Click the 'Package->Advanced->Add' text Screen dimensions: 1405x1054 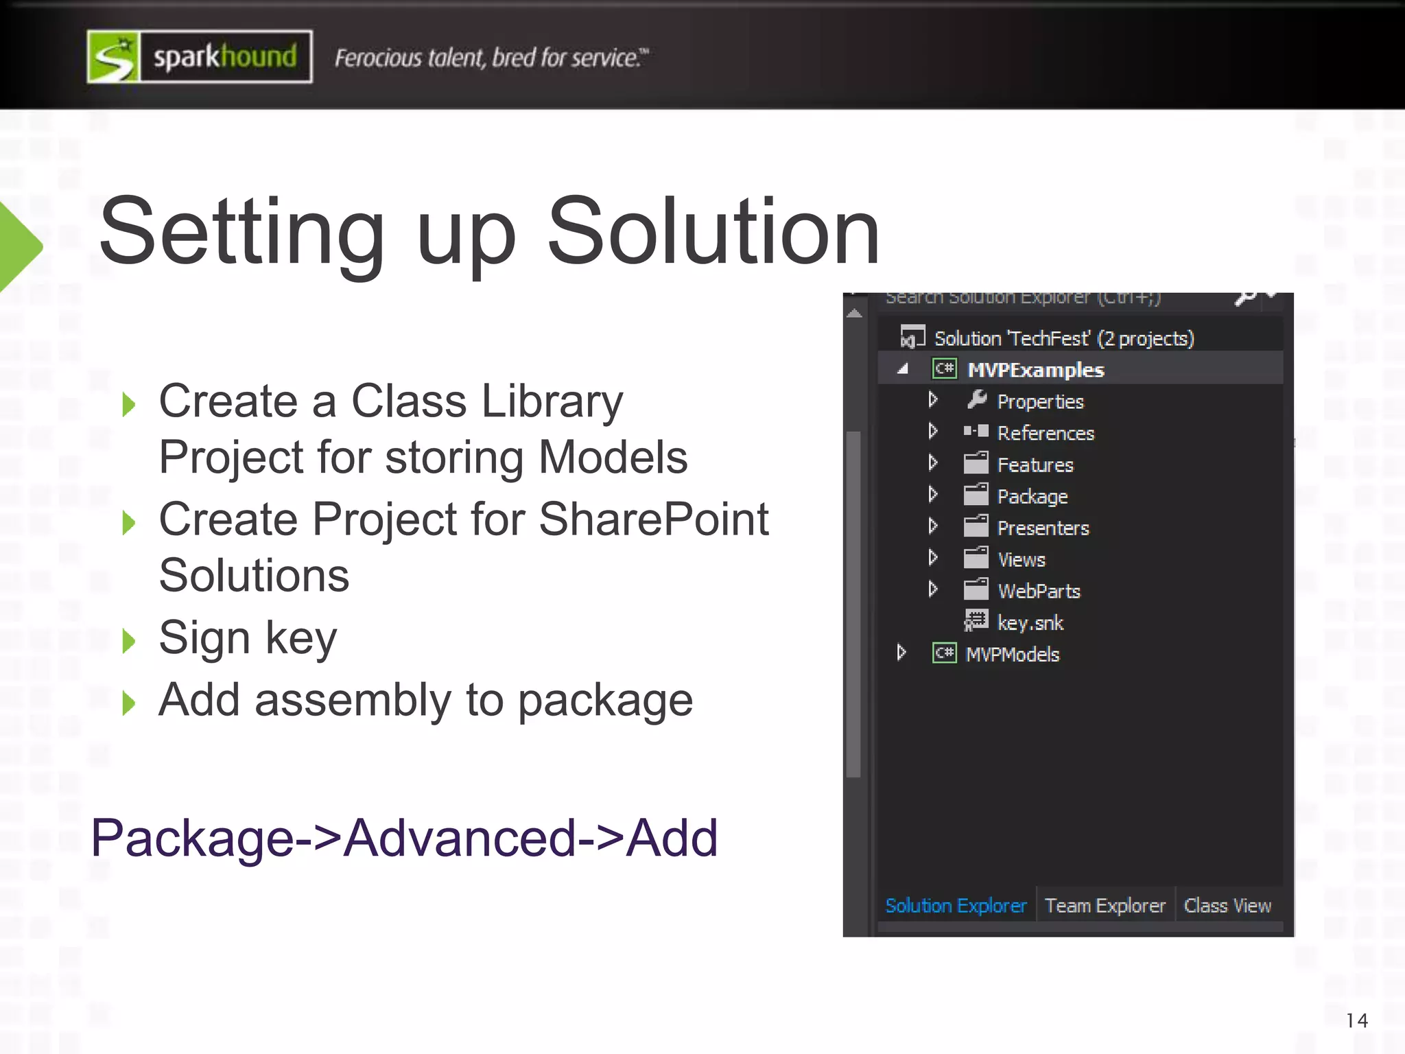pos(404,838)
